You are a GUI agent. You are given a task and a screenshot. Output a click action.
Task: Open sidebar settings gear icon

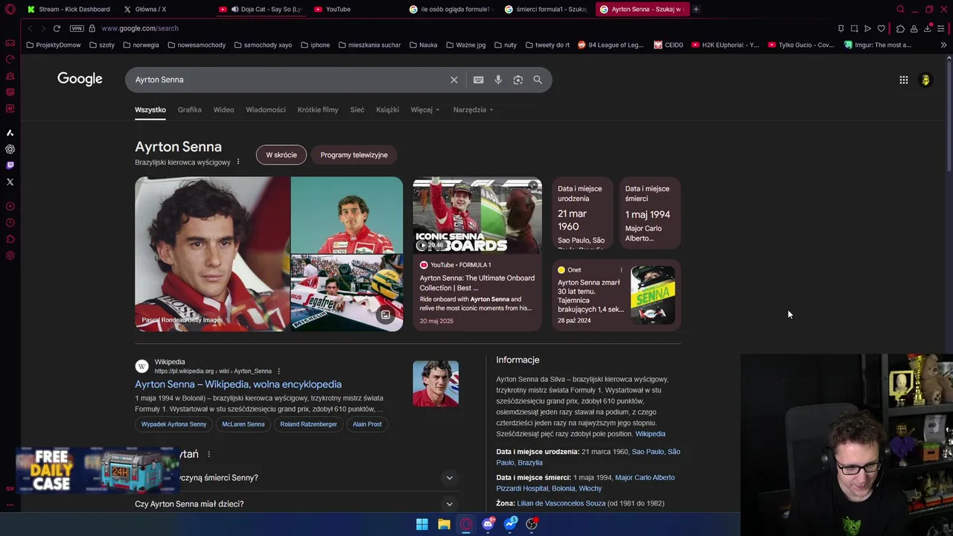(x=10, y=255)
